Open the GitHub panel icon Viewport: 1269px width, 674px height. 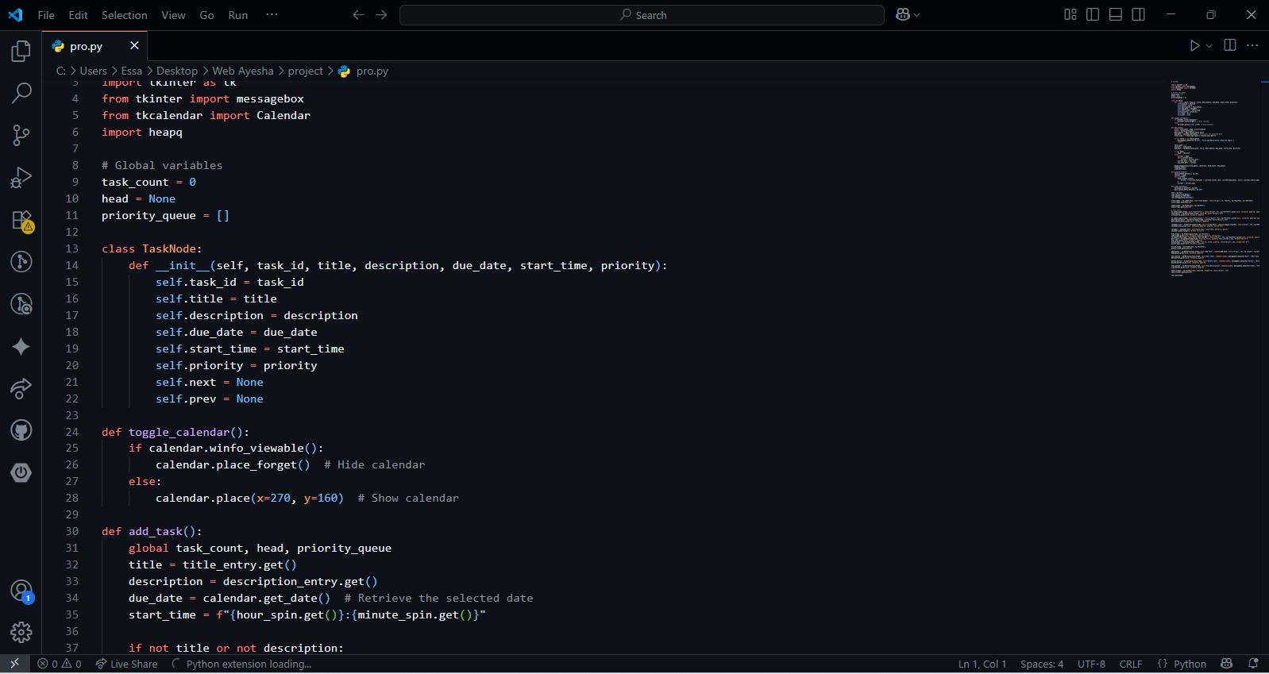point(21,430)
